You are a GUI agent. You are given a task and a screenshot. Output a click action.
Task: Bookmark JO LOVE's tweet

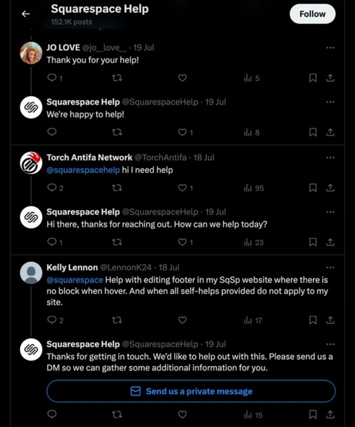pos(313,78)
